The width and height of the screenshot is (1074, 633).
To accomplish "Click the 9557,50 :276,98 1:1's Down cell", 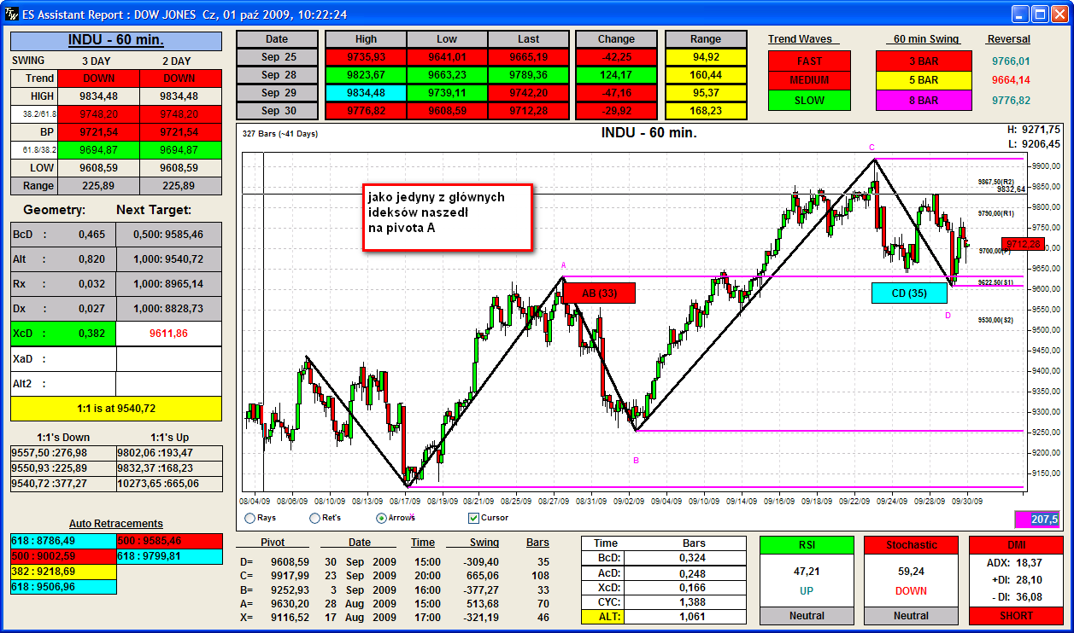I will tap(62, 453).
